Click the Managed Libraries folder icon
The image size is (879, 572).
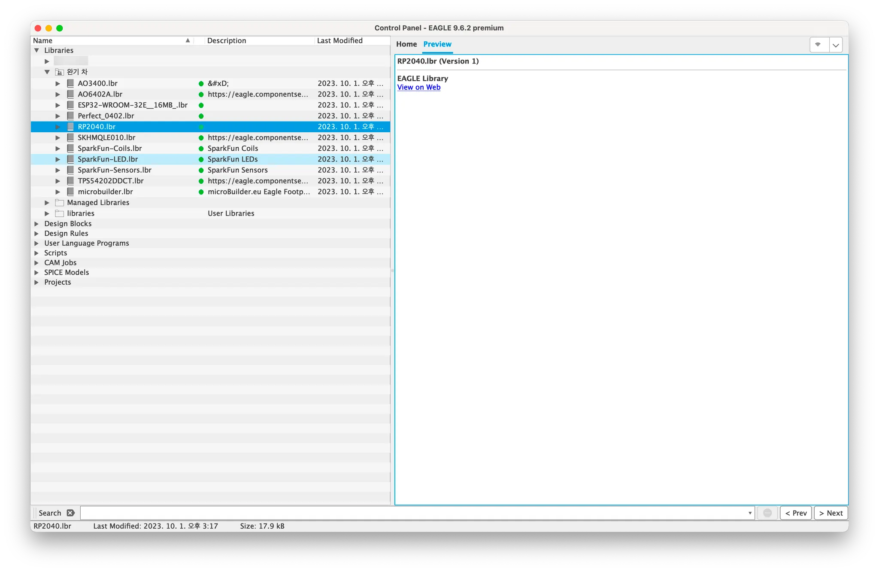point(60,203)
